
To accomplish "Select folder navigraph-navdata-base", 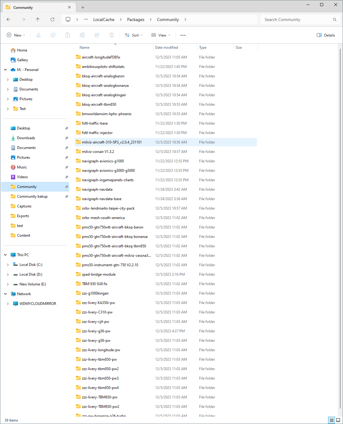I will click(166, 199).
